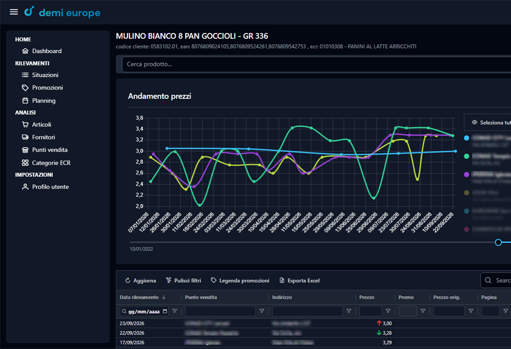
Task: Click Esporta Excel button
Action: coord(299,281)
